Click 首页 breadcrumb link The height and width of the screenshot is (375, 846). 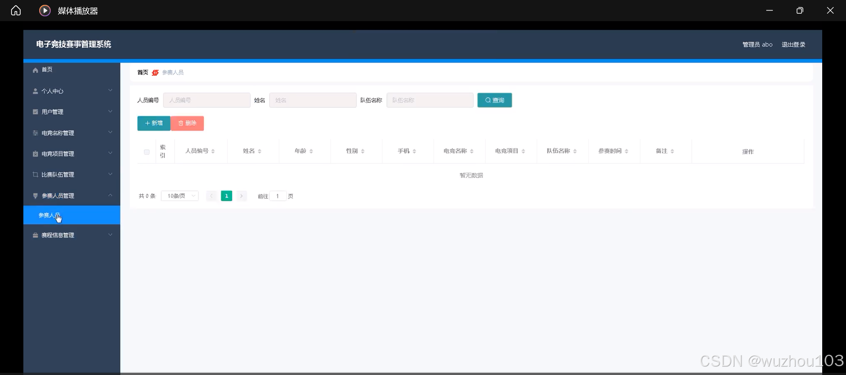(x=143, y=72)
